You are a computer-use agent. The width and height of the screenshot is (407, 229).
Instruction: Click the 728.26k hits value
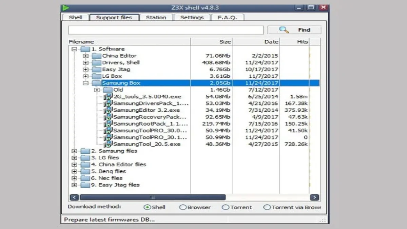tap(297, 144)
